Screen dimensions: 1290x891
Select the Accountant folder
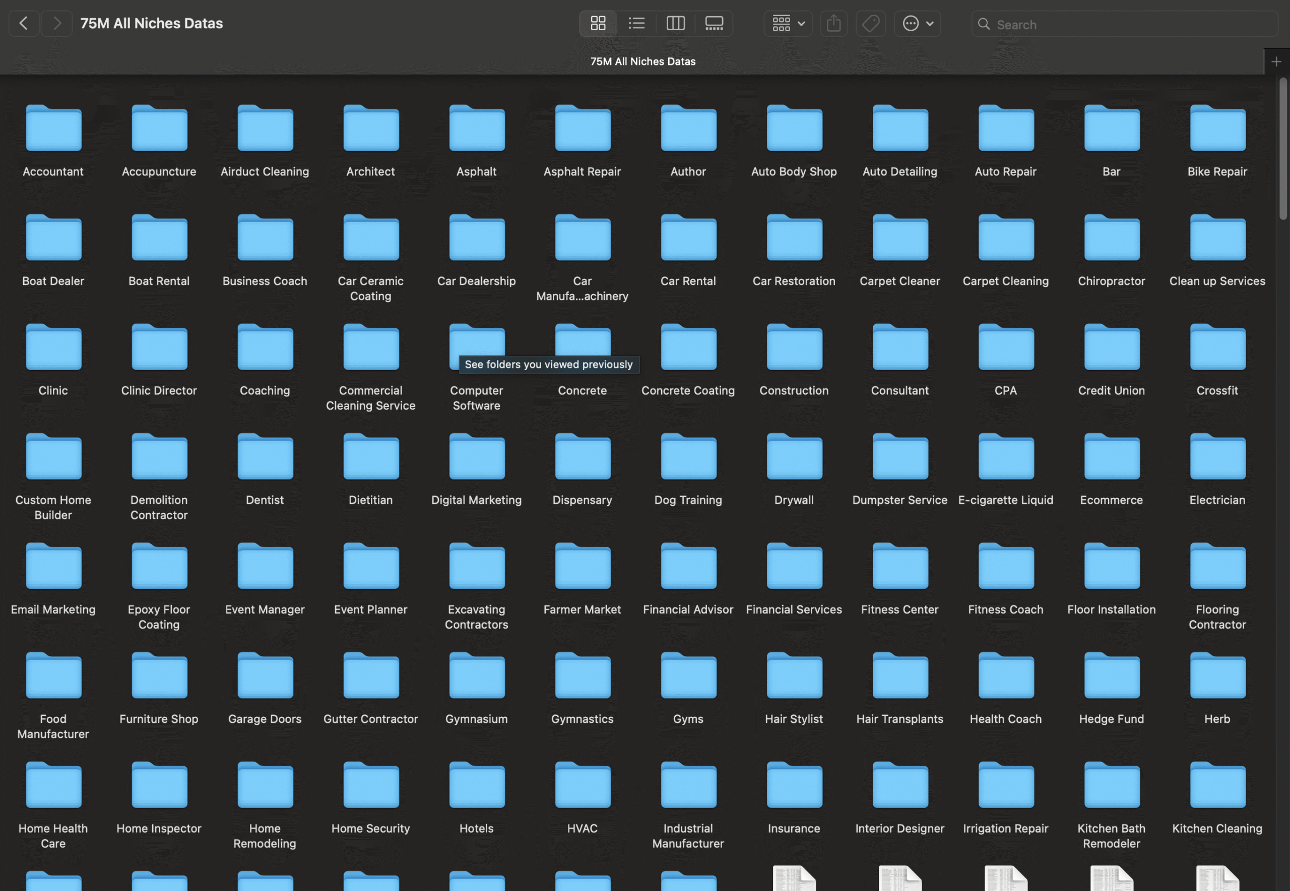(53, 140)
